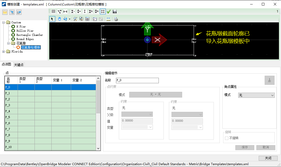Click the constraint icon labeled A beside diamond arrows
This screenshot has width=281, height=167.
pyautogui.click(x=97, y=11)
